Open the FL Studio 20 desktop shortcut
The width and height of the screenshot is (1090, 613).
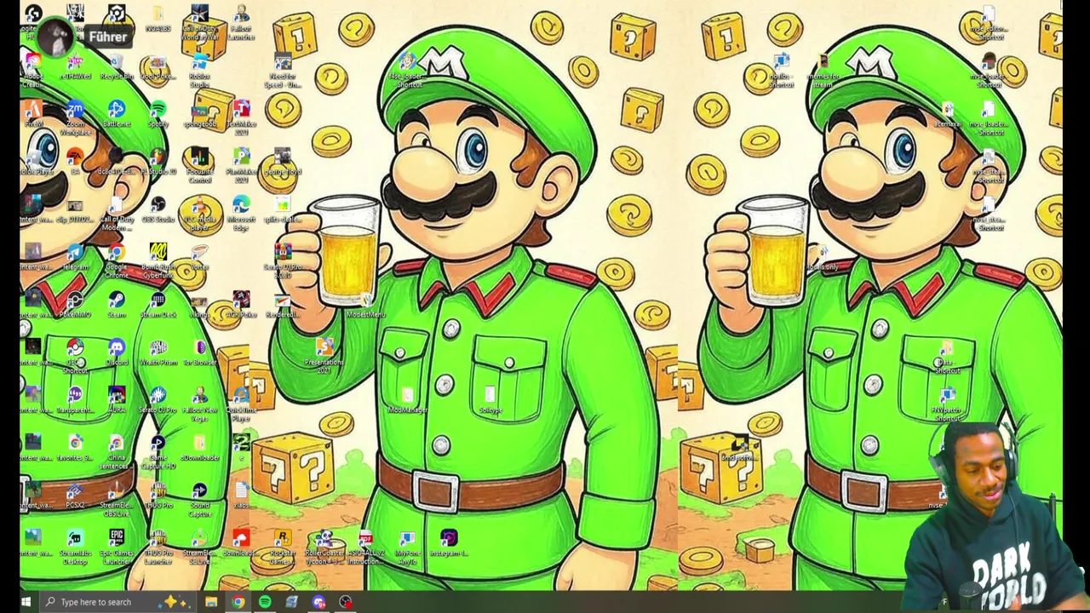click(x=158, y=158)
